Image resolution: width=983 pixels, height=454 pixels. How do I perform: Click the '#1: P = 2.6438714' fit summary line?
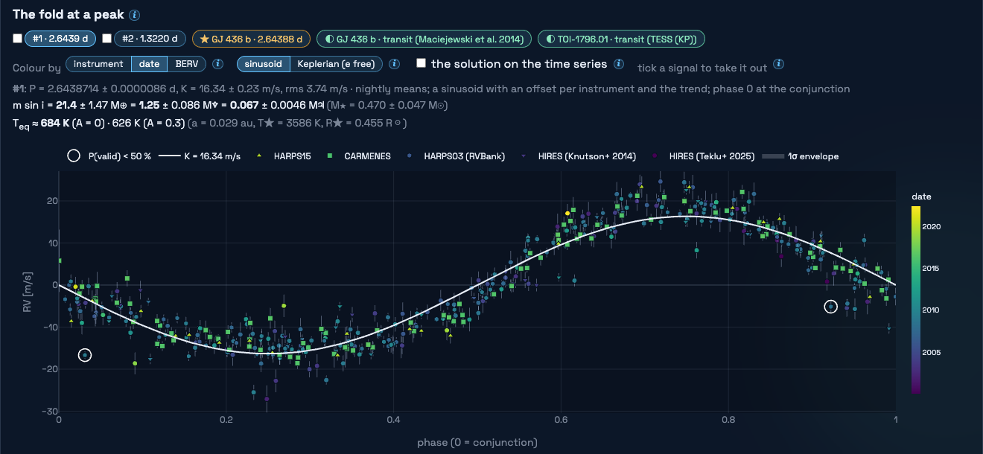pos(431,89)
